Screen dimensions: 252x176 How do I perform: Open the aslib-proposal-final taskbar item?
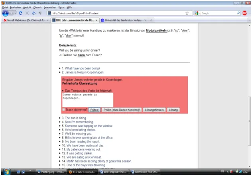[113, 172]
